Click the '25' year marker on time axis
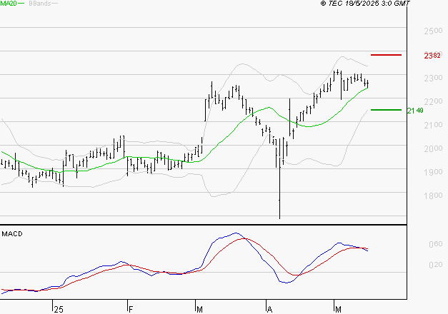This screenshot has width=448, height=314. point(59,309)
